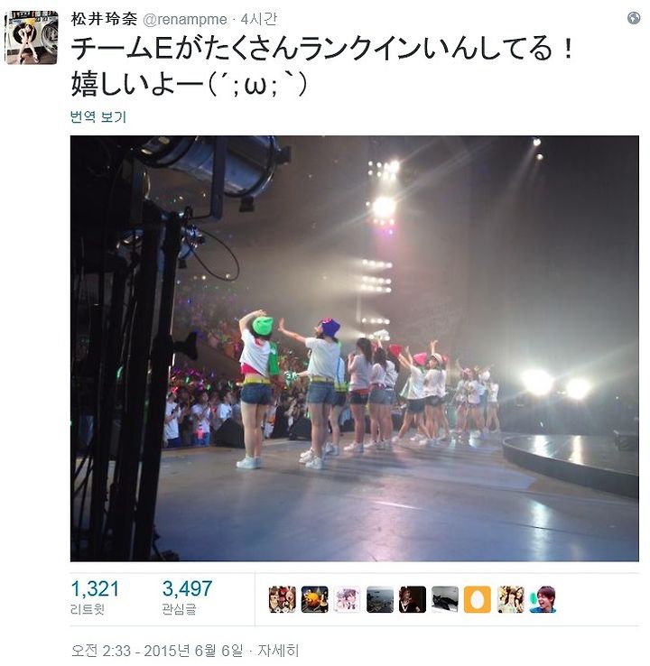
Task: Click the @renampme handle
Action: [184, 20]
